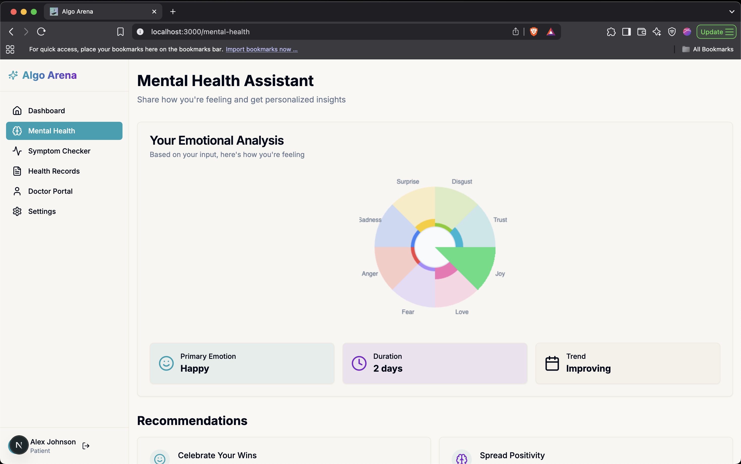Image resolution: width=741 pixels, height=464 pixels.
Task: Open the Brave VPN shield icon
Action: point(672,32)
